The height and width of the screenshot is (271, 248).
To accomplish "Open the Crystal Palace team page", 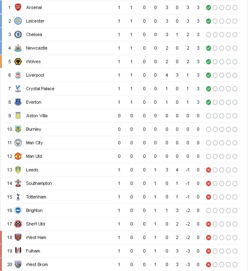I will [x=40, y=89].
